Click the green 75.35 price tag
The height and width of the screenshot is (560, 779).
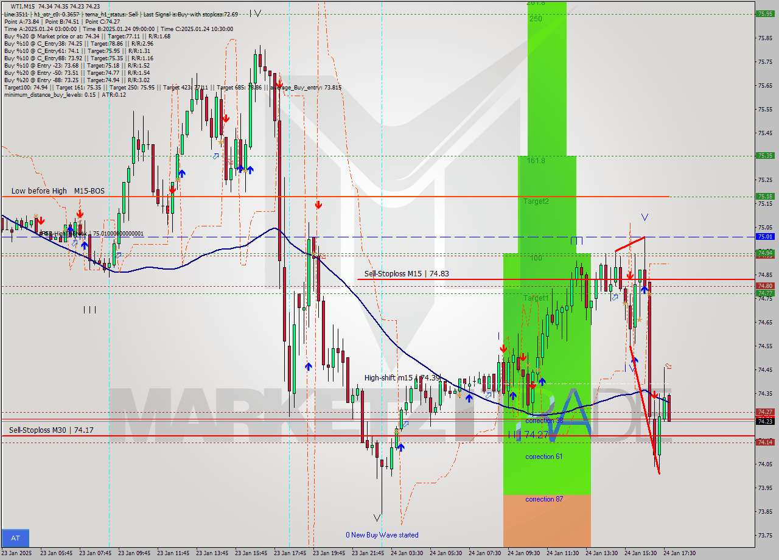[x=765, y=155]
